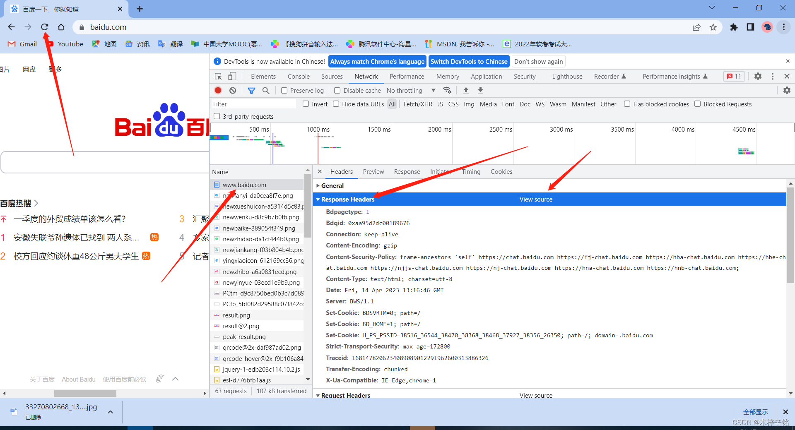Stop recording the network log

(218, 90)
